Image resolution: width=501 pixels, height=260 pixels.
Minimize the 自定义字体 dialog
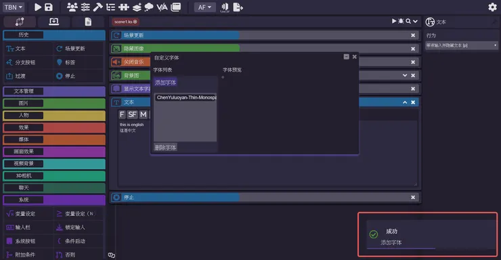pyautogui.click(x=346, y=57)
